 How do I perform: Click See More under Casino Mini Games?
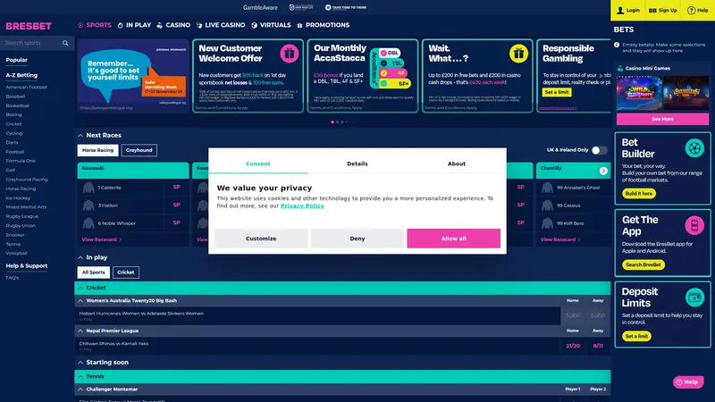coord(662,119)
